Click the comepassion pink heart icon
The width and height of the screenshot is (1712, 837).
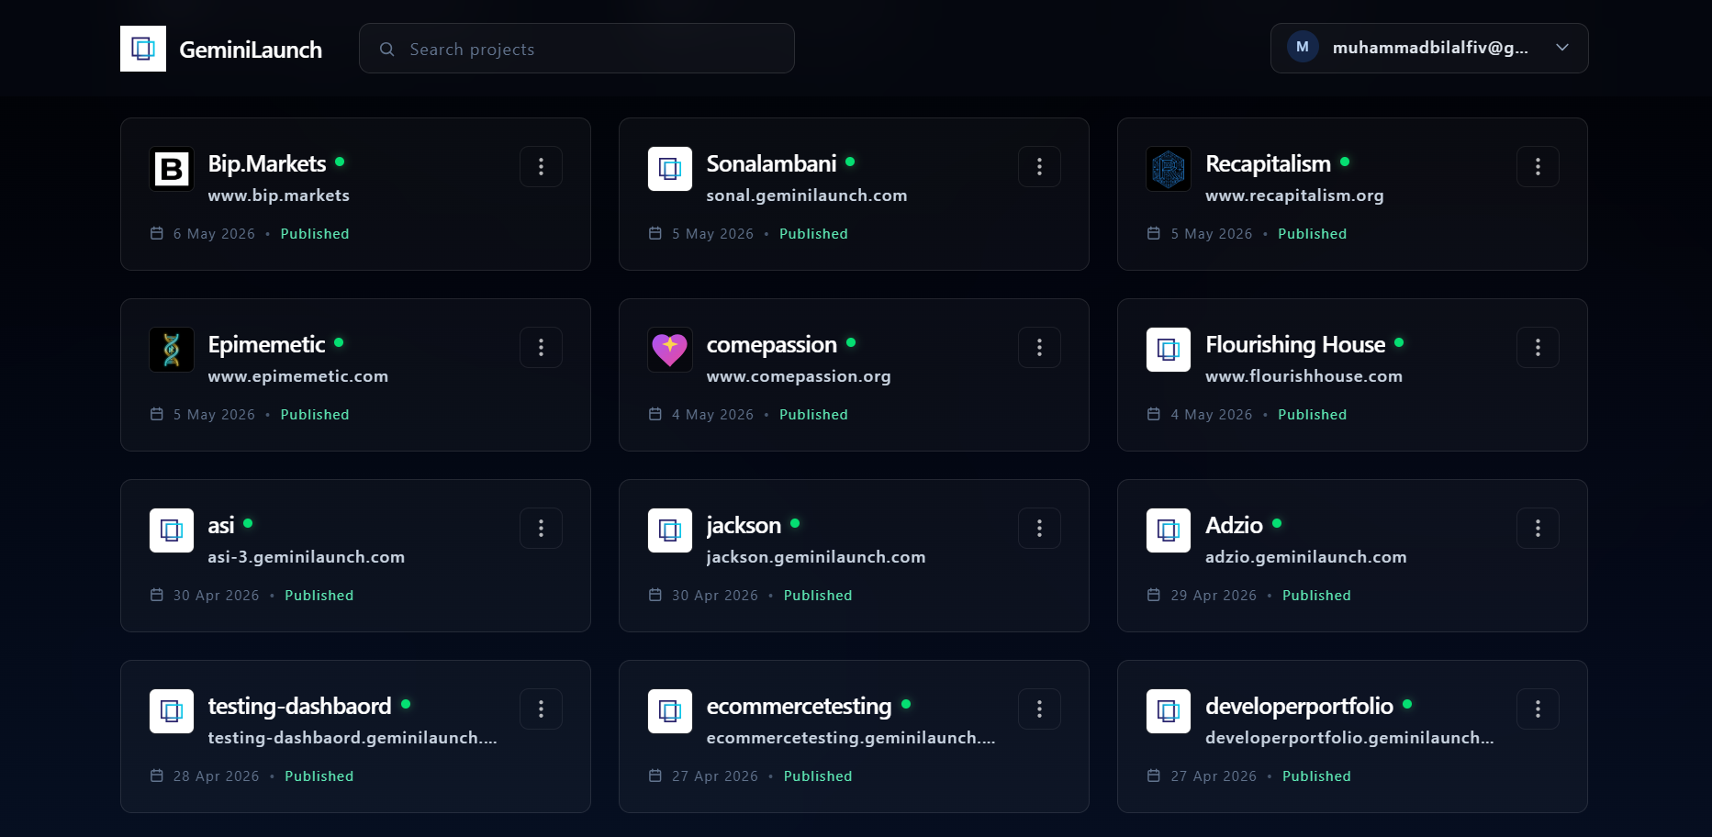[x=670, y=350]
